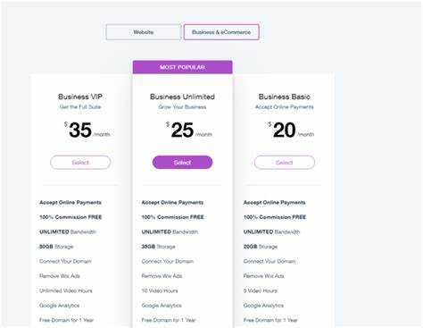Click the Business Unlimited heading
Image resolution: width=423 pixels, height=328 pixels.
tap(182, 97)
